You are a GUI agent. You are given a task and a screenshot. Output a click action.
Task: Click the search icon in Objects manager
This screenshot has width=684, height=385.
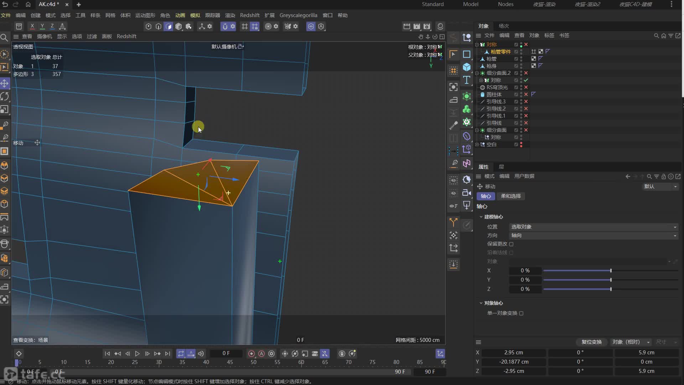pos(656,36)
